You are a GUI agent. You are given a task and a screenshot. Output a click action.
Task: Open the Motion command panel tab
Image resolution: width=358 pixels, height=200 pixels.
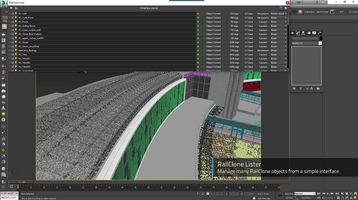(x=309, y=33)
